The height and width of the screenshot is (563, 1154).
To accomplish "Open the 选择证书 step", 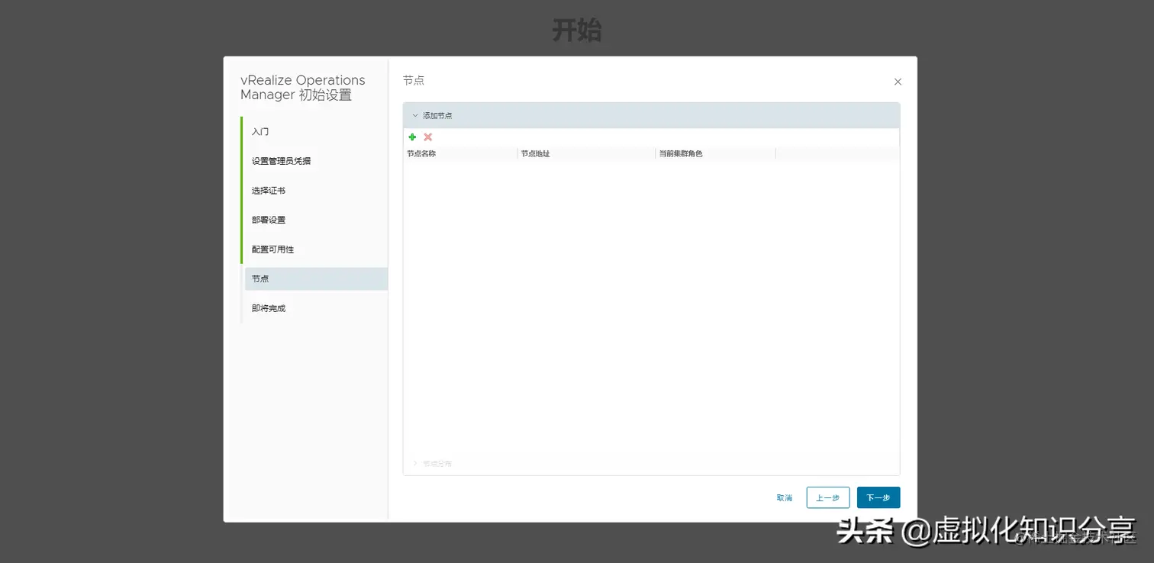I will point(269,190).
